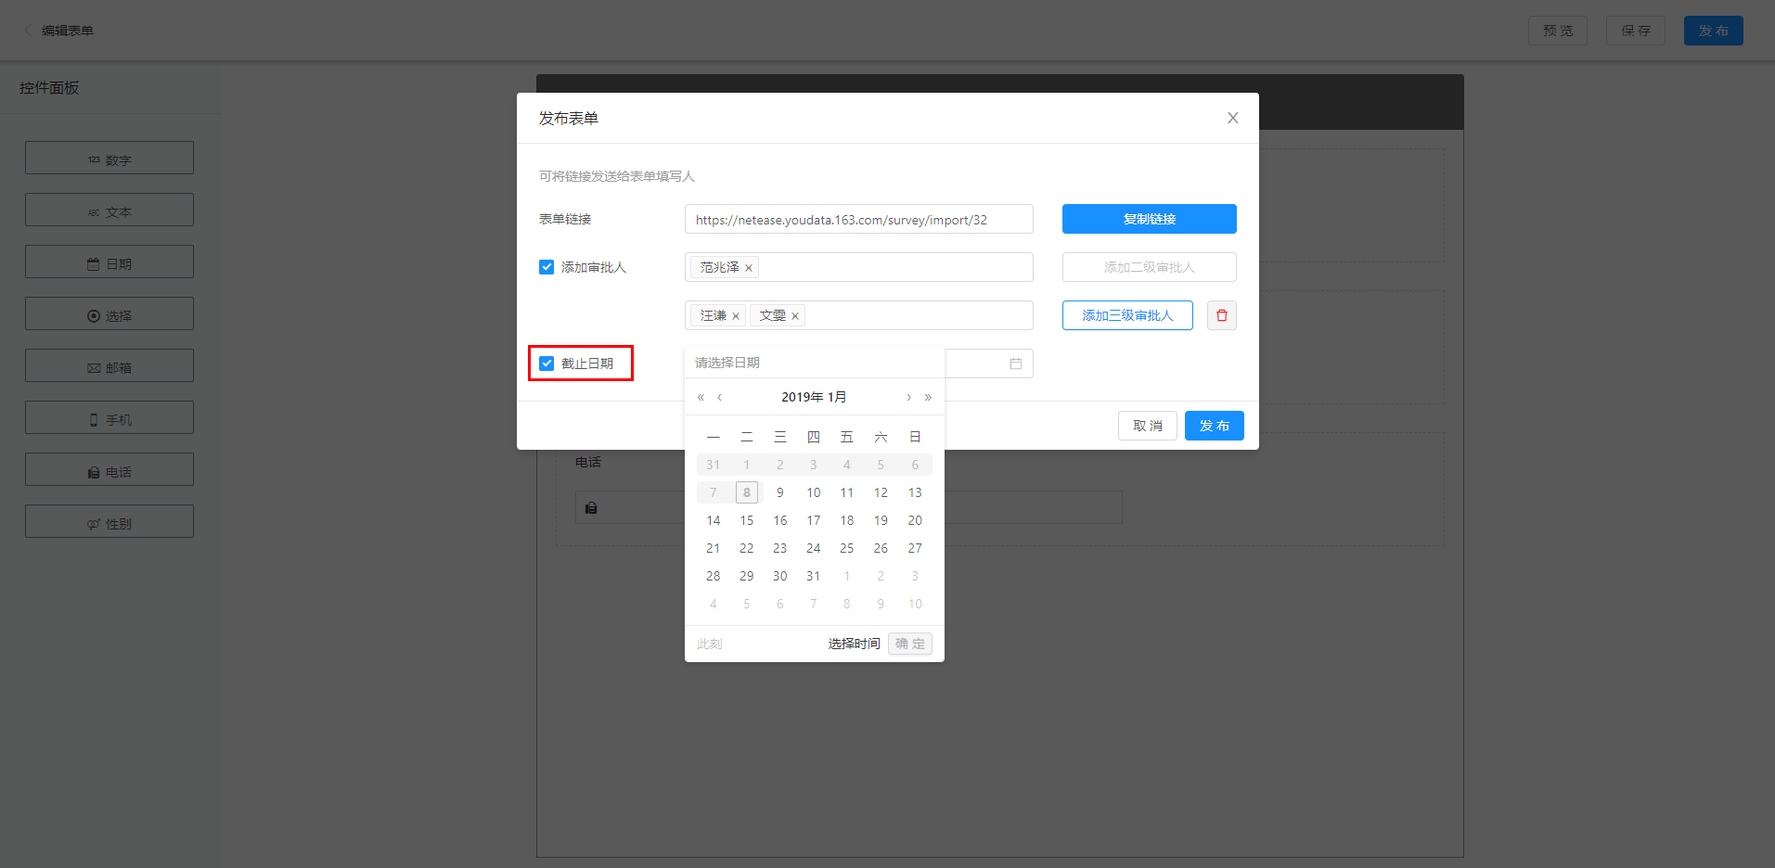The width and height of the screenshot is (1775, 868).
Task: Go to previous month in calendar
Action: click(719, 397)
